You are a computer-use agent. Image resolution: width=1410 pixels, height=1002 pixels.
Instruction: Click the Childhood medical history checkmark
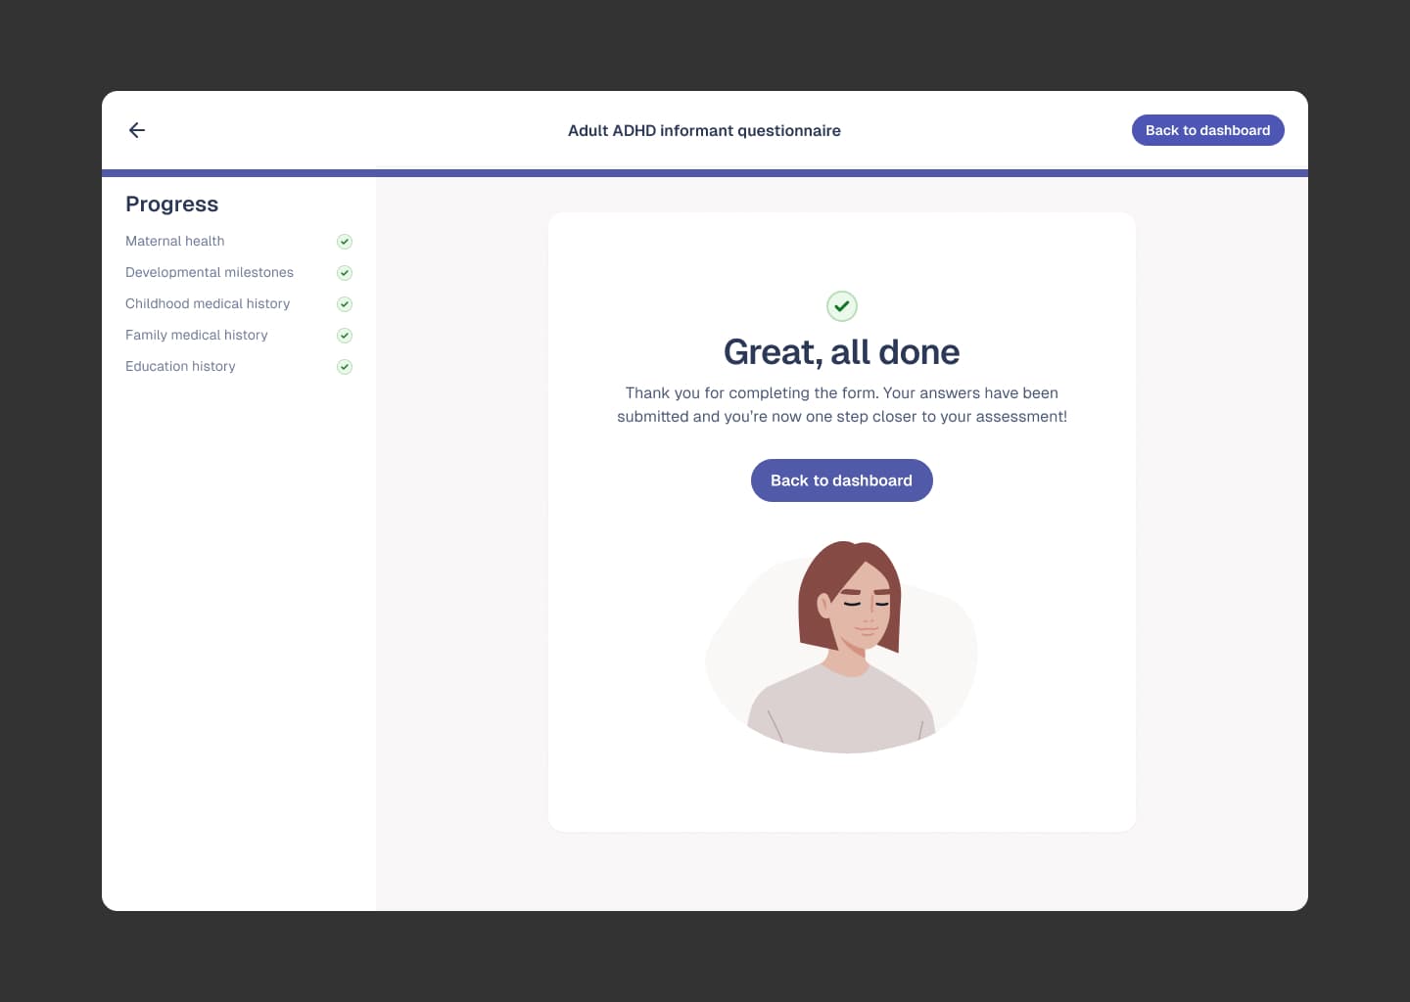click(x=345, y=304)
